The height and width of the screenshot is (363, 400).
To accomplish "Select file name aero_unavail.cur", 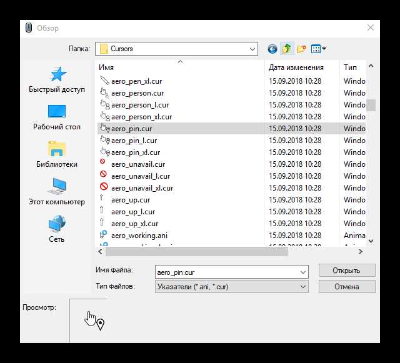I will [x=138, y=164].
